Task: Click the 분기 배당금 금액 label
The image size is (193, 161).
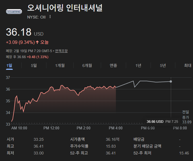Action: click(147, 146)
